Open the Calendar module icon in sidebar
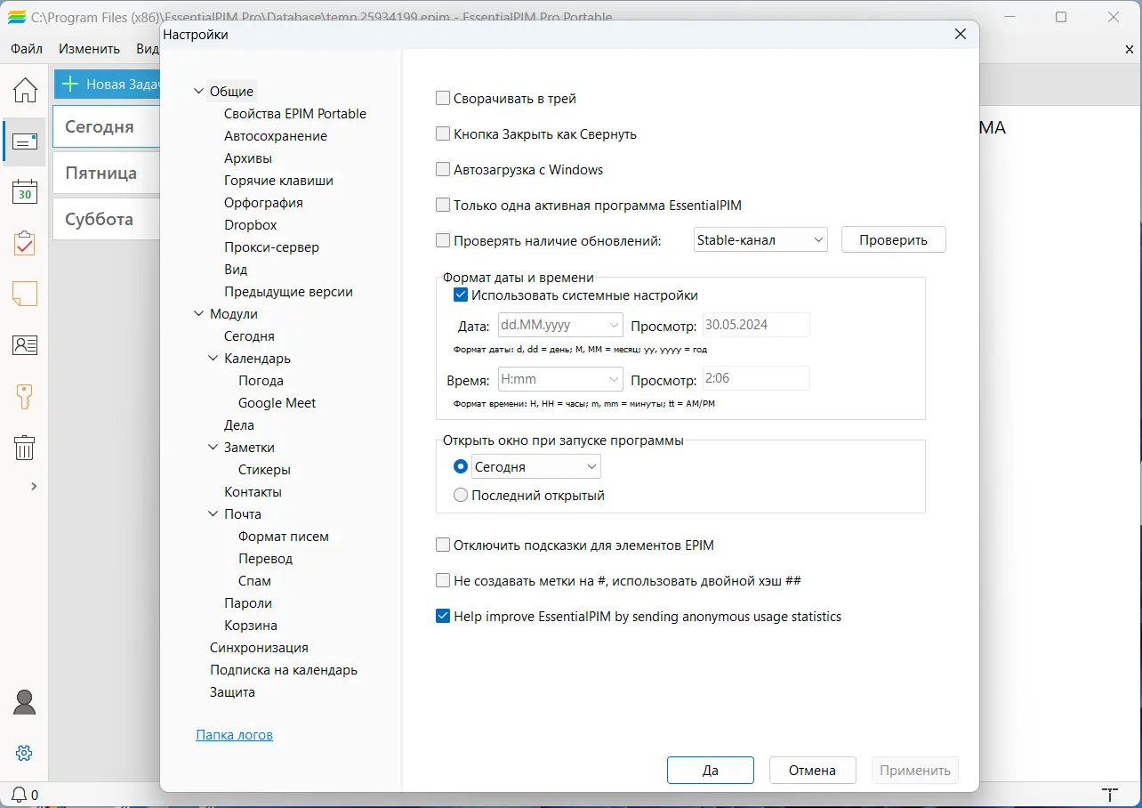This screenshot has height=808, width=1142. 25,192
